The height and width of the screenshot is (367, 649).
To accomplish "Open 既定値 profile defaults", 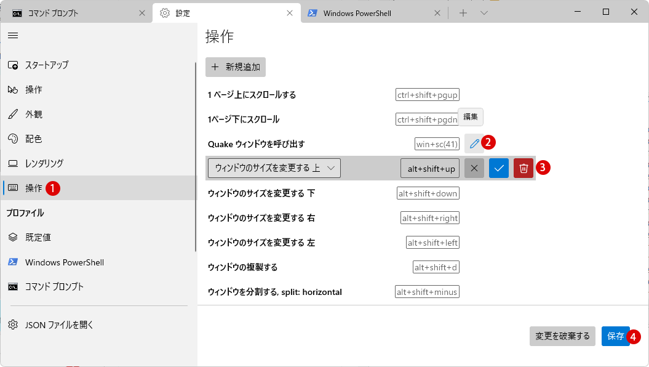I will pos(98,237).
